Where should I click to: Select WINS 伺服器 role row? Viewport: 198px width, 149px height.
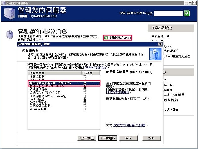(x=64, y=109)
